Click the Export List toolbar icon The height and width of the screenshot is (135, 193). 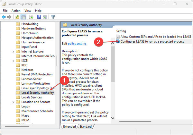32,17
